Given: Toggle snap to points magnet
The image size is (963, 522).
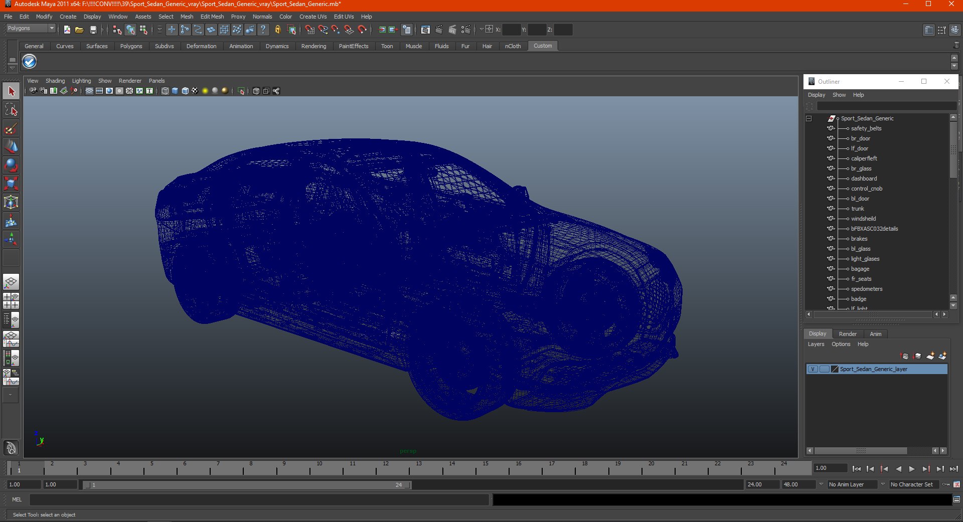Looking at the screenshot, I should pyautogui.click(x=336, y=30).
